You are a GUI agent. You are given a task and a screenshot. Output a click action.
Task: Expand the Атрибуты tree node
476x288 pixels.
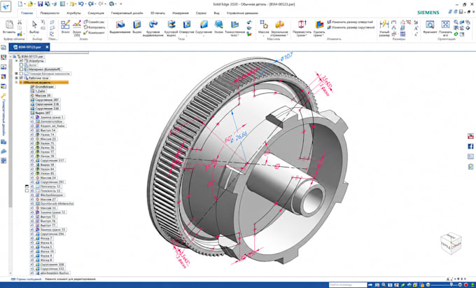tap(17, 61)
